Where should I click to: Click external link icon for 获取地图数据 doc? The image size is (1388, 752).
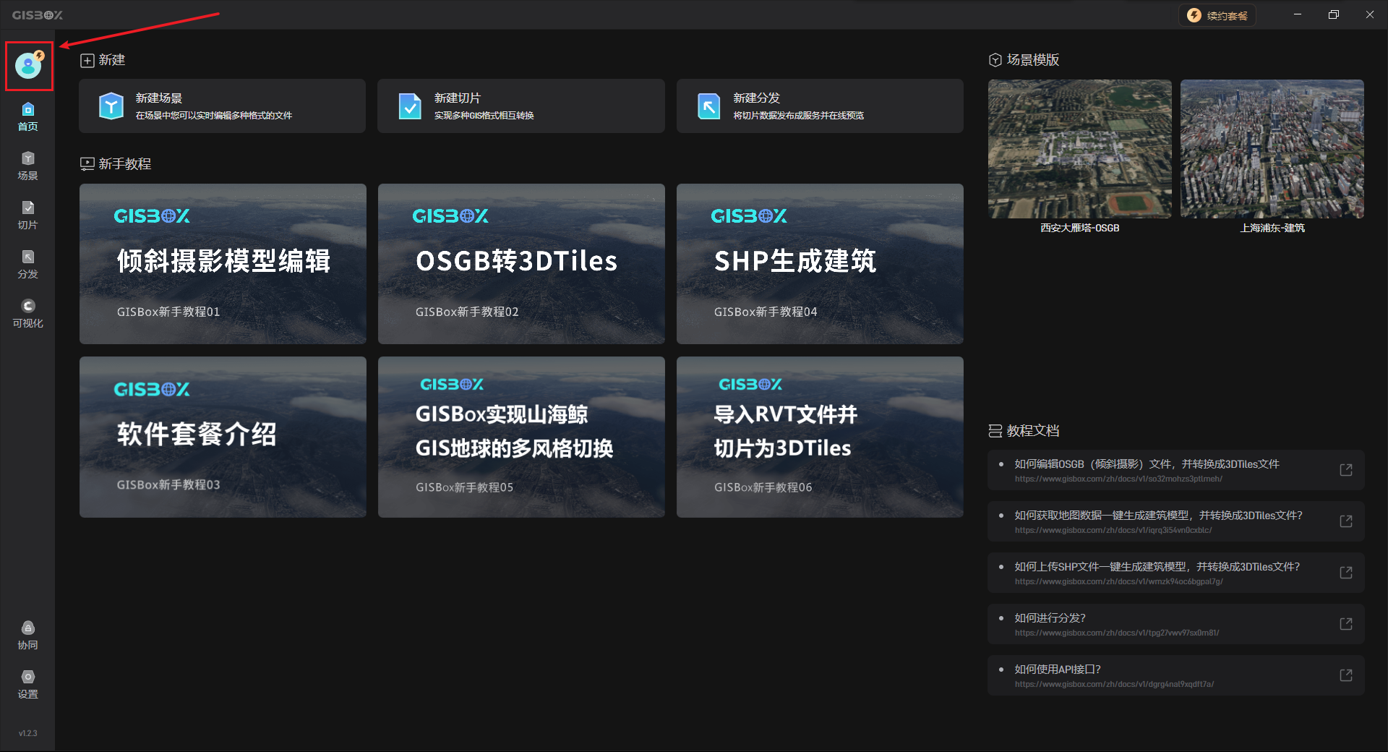coord(1346,521)
